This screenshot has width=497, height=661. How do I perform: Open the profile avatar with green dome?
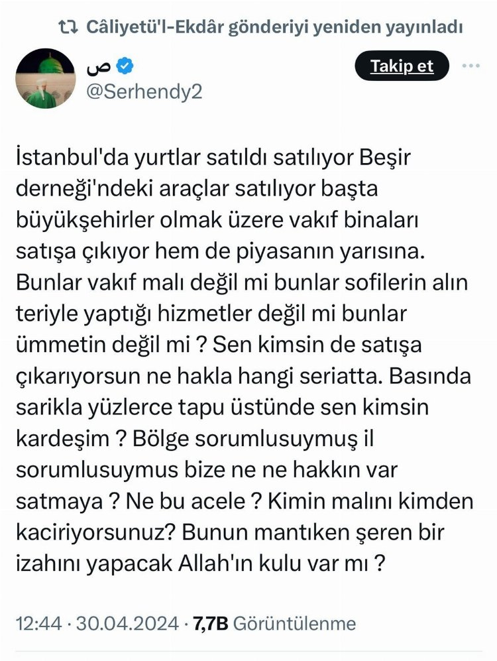45,78
